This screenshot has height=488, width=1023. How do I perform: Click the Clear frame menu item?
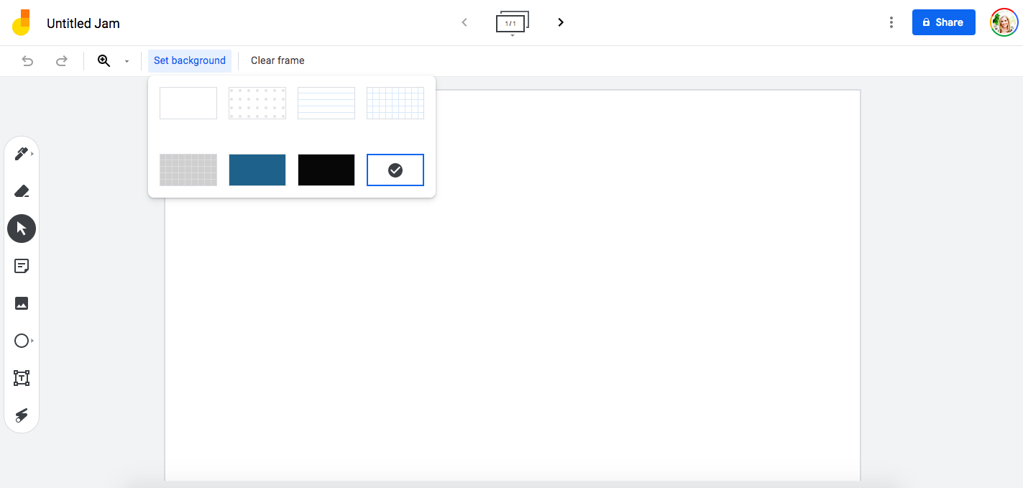[277, 60]
